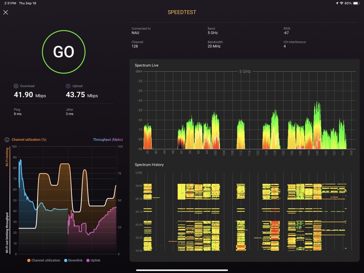Tap the home indicator bar at bottom

182,270
